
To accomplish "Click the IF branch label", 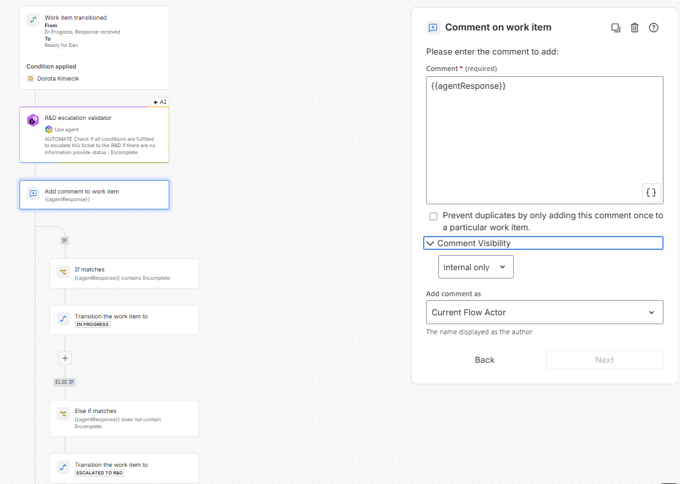I will [x=65, y=240].
